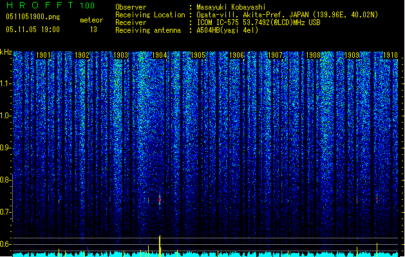Click the meteor count 13
The image size is (405, 257).
(x=93, y=30)
